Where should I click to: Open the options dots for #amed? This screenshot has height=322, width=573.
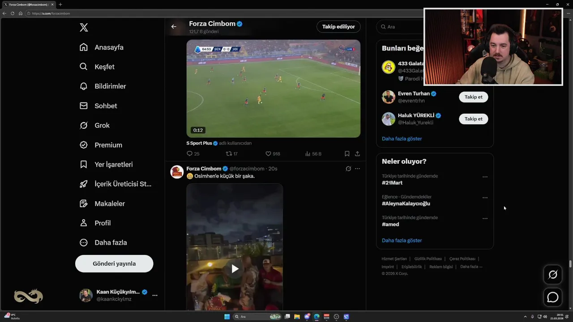[x=485, y=219]
